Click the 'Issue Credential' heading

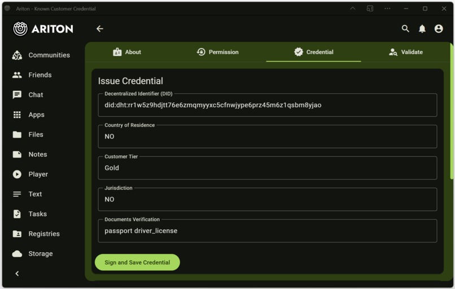click(130, 81)
